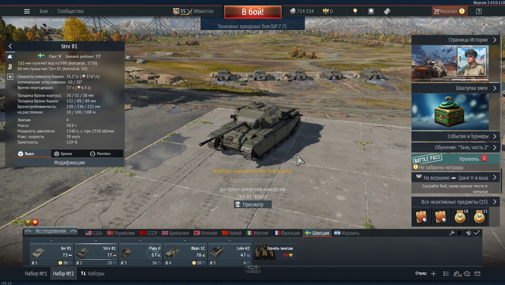
Task: Open the mail envelope icon
Action: coord(478,273)
